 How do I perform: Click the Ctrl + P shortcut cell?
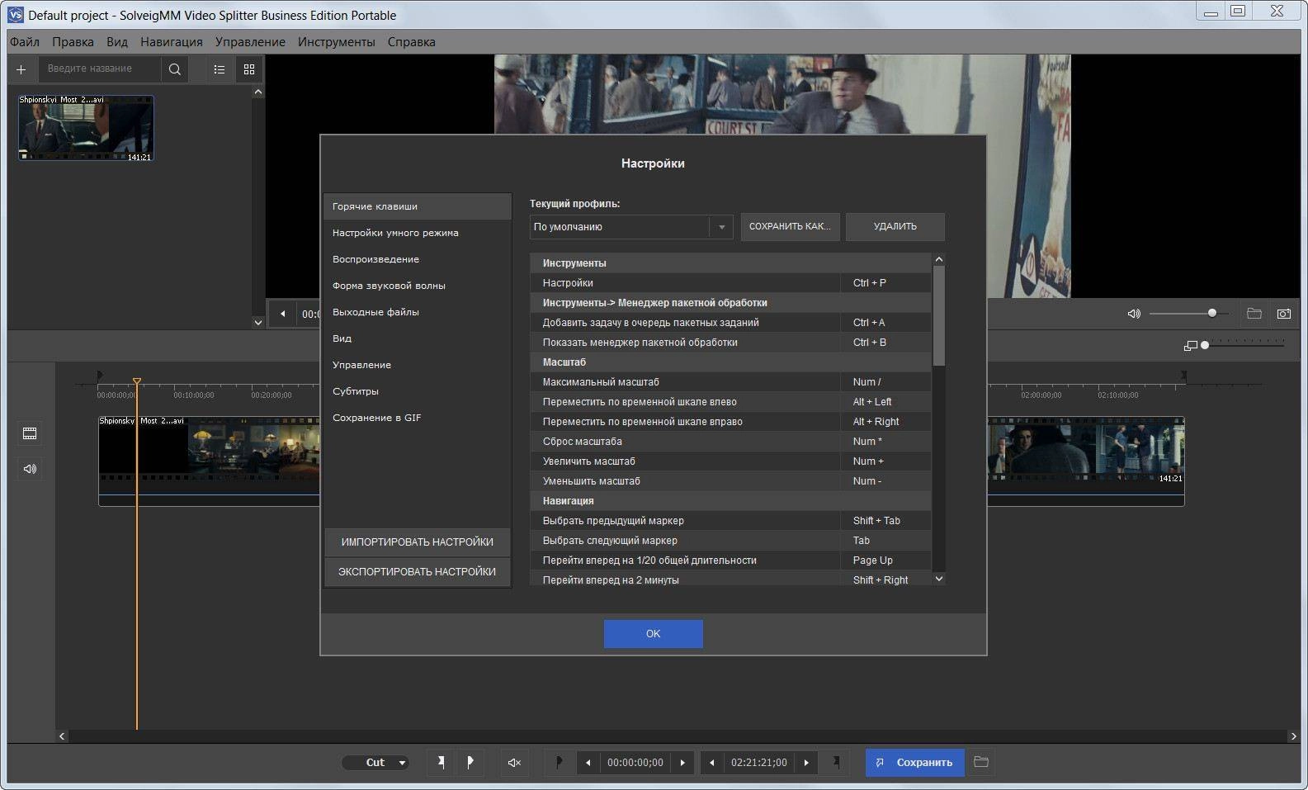pyautogui.click(x=885, y=283)
